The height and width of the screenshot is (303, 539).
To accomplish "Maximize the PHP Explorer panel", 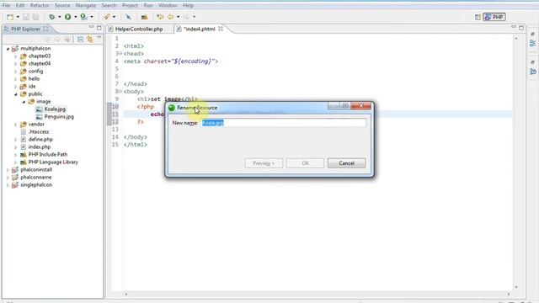I will 99,28.
